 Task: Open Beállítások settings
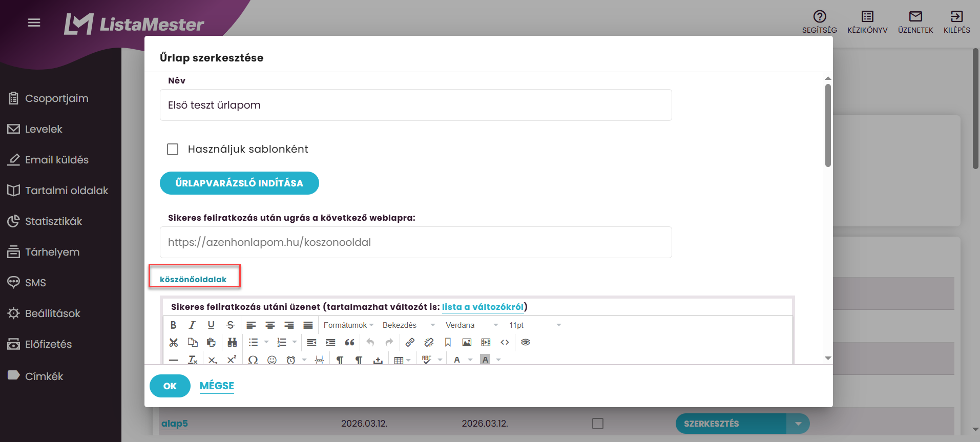point(45,313)
